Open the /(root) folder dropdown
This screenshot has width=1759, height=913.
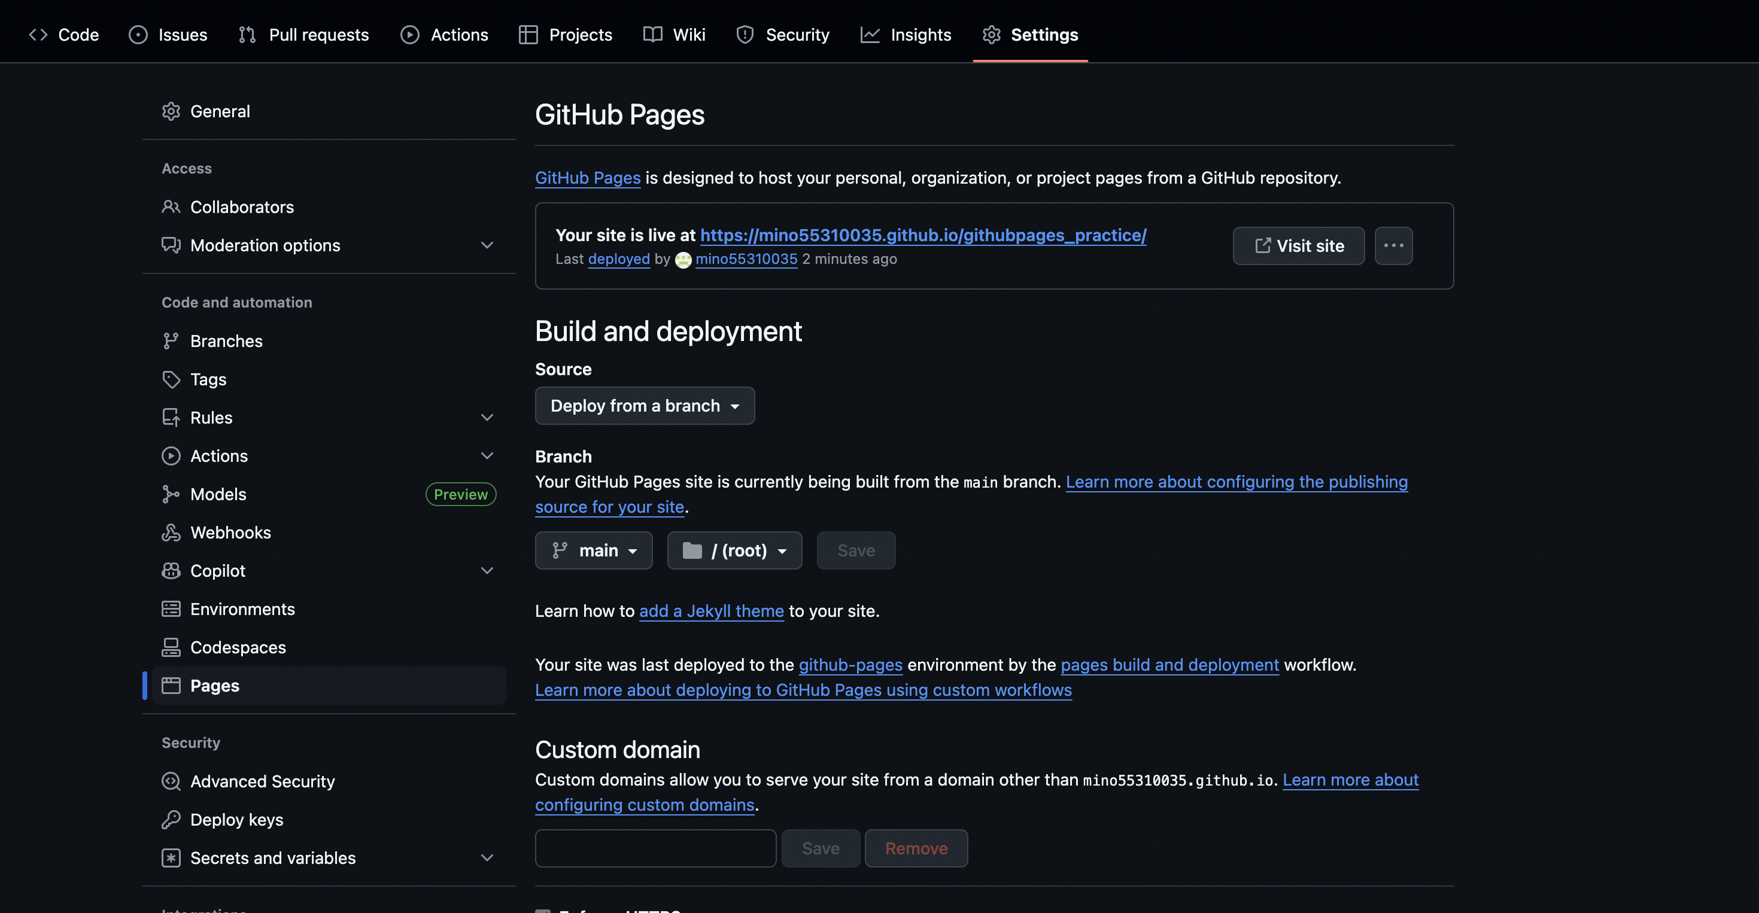735,550
